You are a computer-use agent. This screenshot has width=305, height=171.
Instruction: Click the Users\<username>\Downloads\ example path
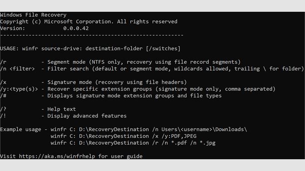[204, 129]
